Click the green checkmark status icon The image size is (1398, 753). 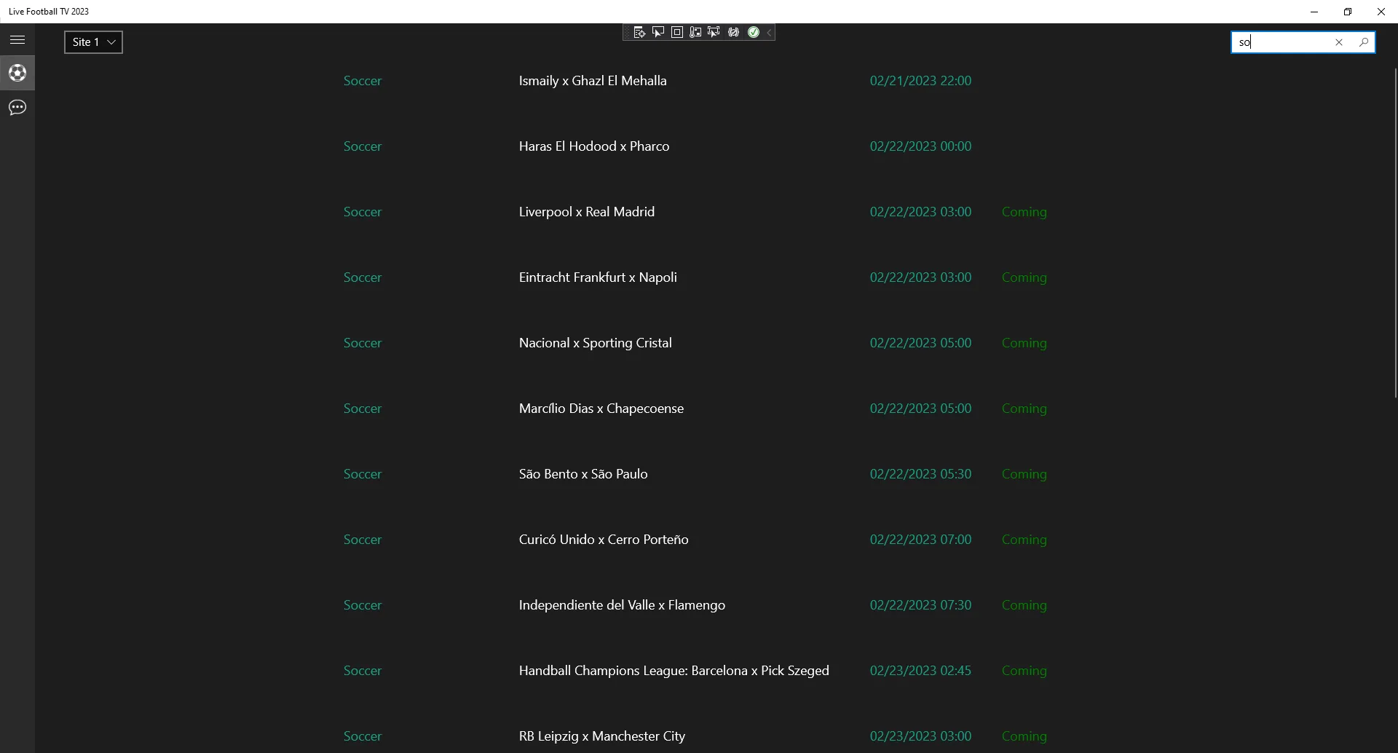[x=754, y=32]
